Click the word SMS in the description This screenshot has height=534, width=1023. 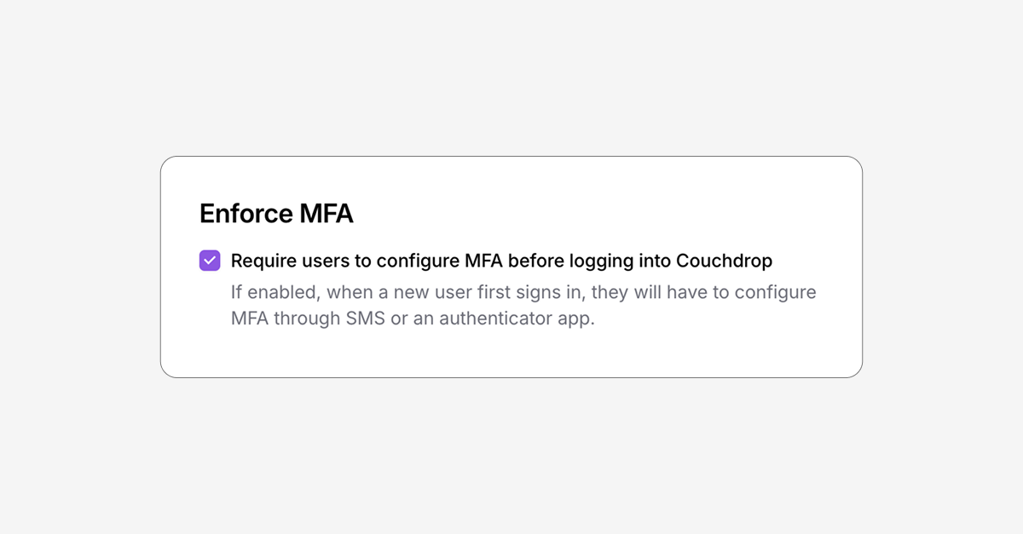click(x=368, y=319)
